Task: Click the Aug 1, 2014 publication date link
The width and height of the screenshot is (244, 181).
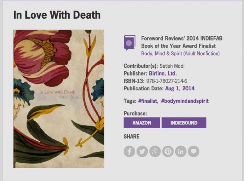Action: tap(180, 88)
